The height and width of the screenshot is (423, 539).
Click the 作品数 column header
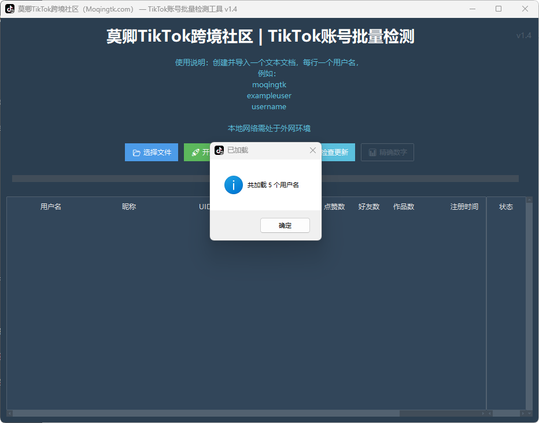[404, 207]
